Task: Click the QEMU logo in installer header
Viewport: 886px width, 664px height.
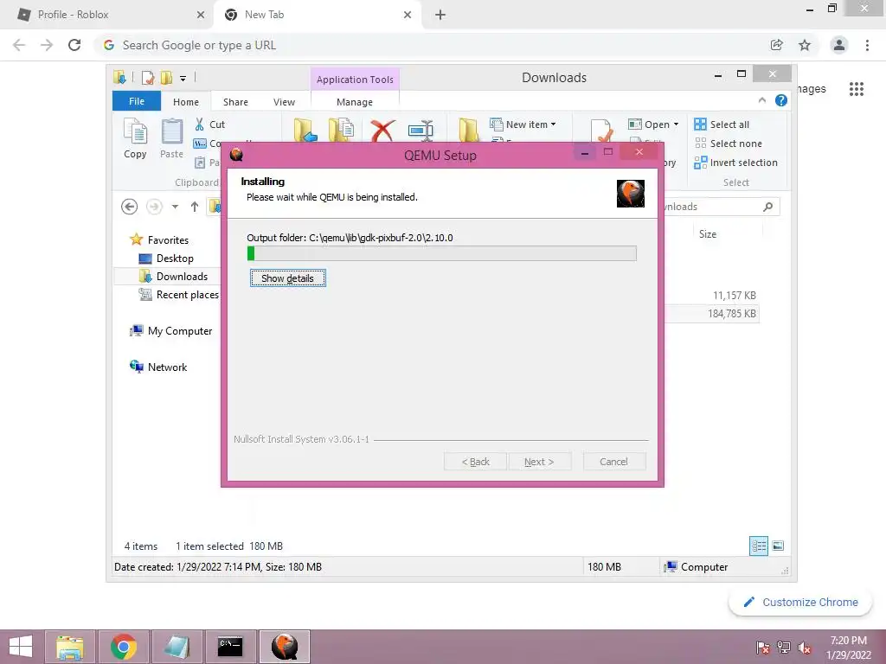Action: [631, 194]
